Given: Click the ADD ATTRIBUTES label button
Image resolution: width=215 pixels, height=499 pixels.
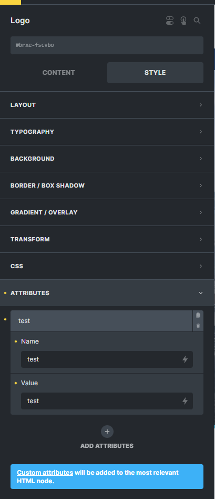Looking at the screenshot, I should click(107, 446).
